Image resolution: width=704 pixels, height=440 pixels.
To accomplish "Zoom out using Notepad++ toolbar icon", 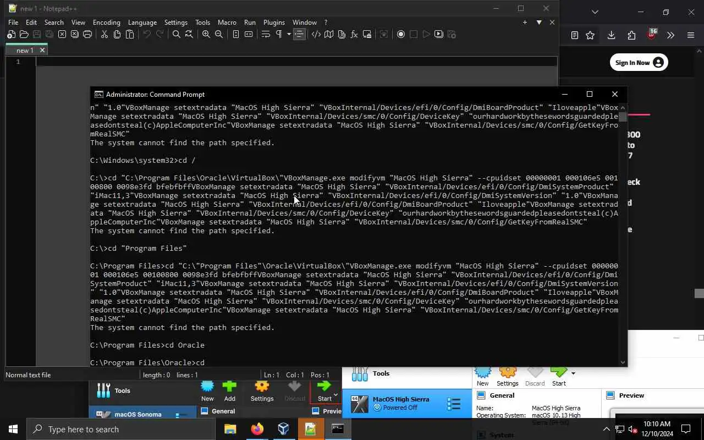I will tap(218, 34).
